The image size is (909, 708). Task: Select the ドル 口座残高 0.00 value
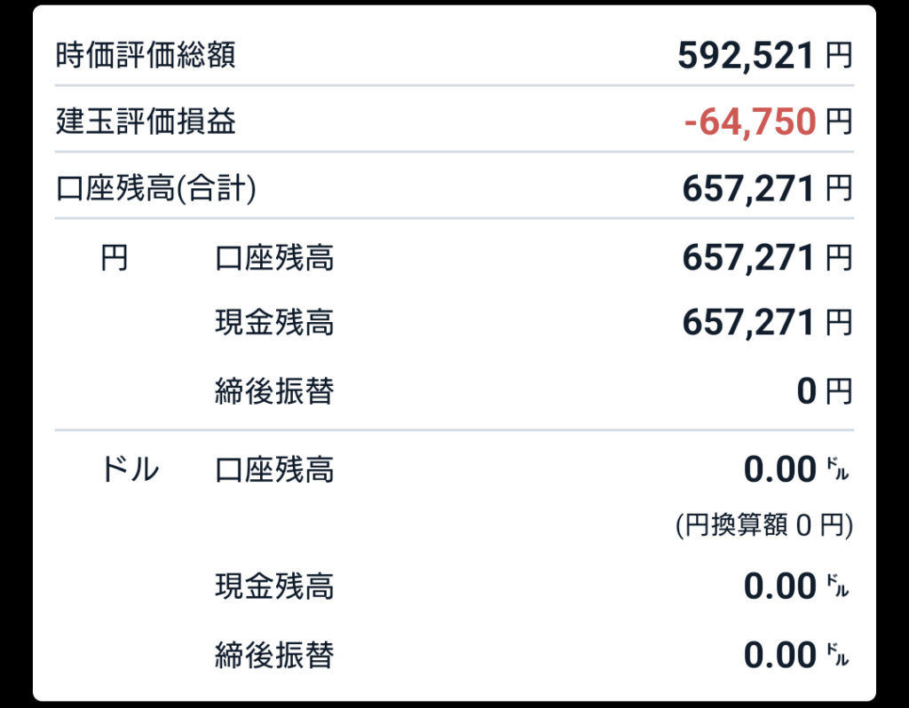[795, 469]
